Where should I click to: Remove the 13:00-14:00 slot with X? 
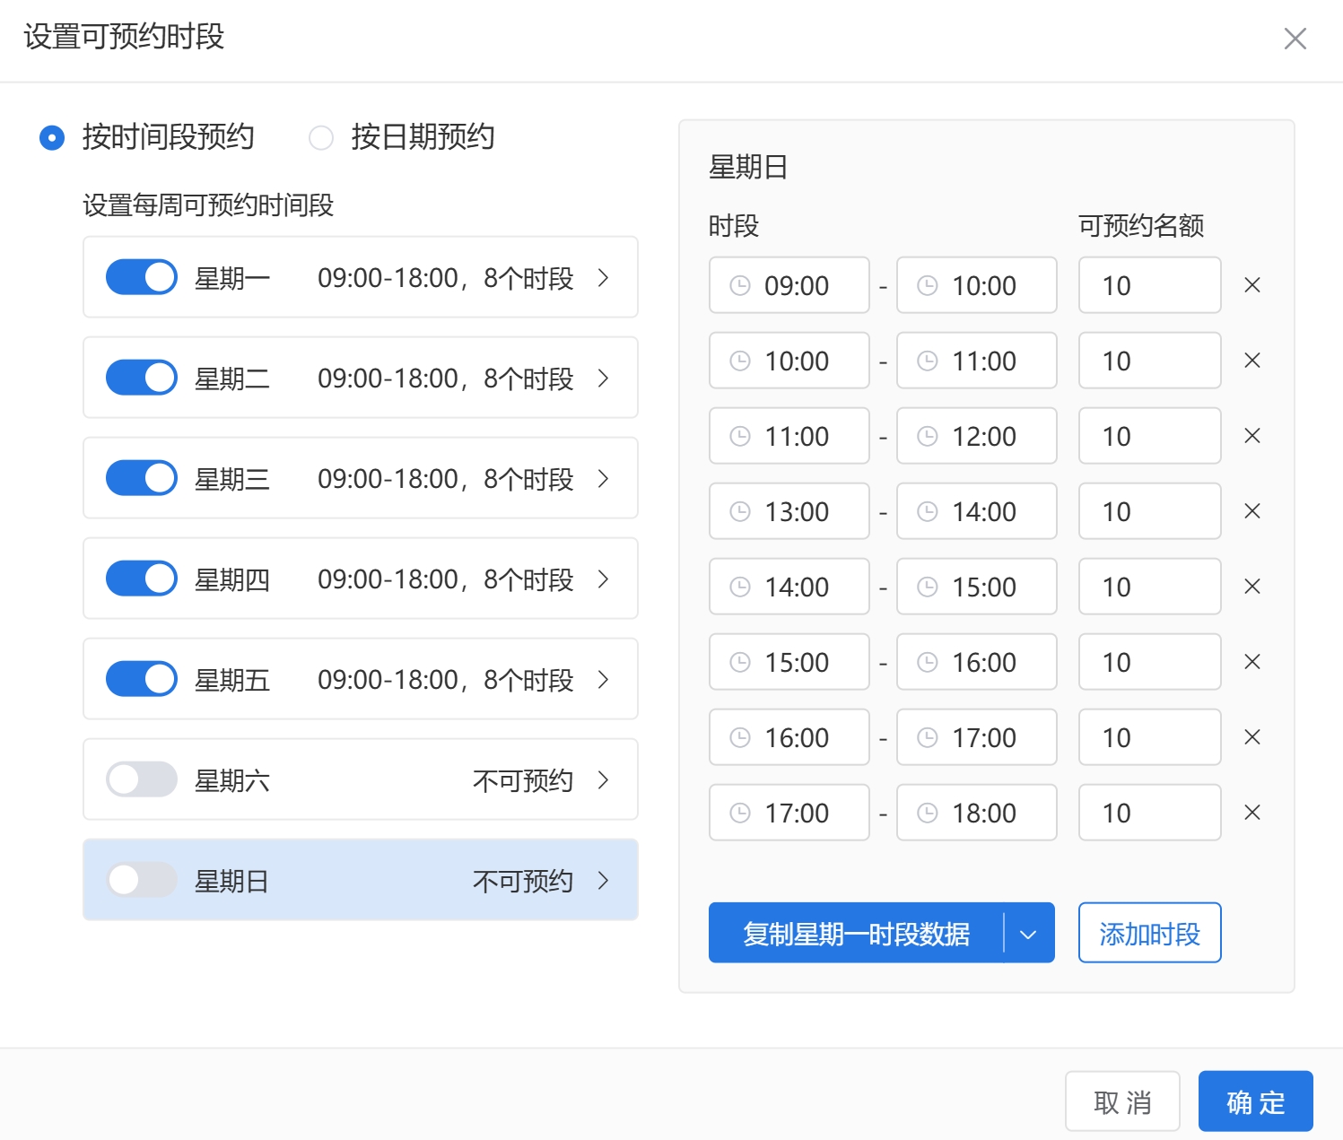click(x=1252, y=511)
